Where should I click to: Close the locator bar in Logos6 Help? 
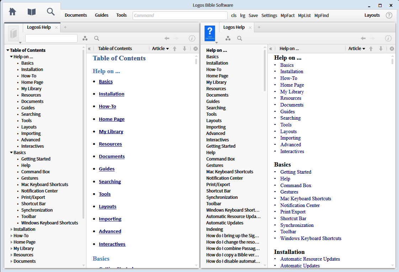click(x=196, y=49)
